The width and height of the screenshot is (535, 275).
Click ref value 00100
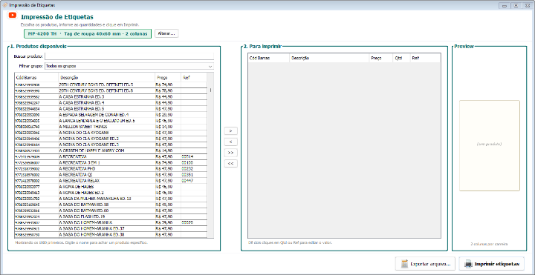point(188,162)
